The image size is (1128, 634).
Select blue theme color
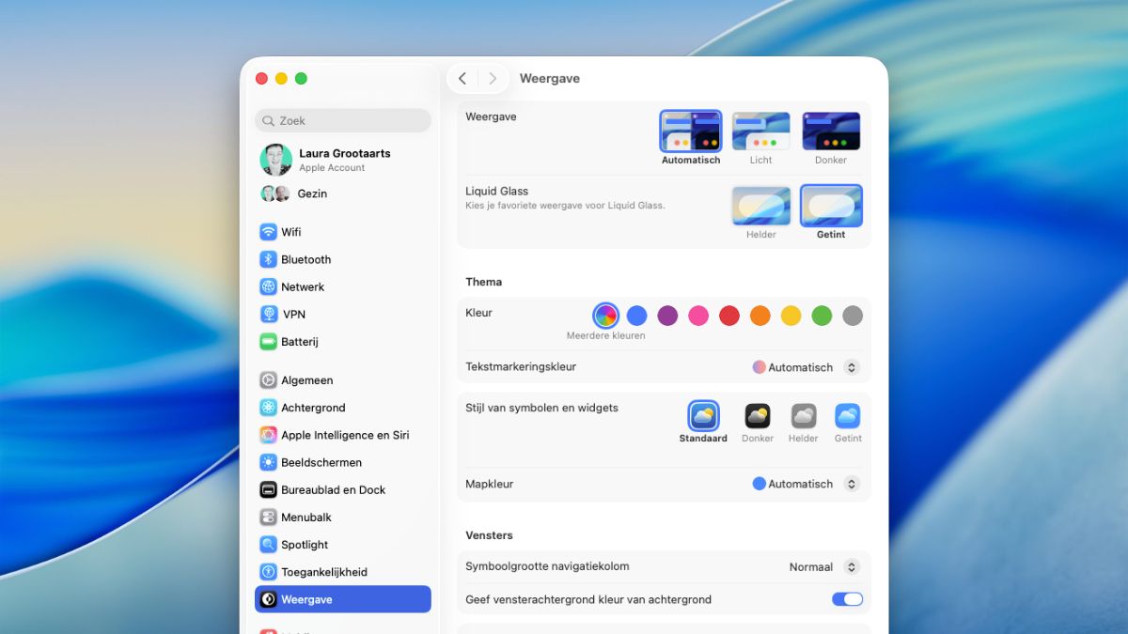pos(636,316)
